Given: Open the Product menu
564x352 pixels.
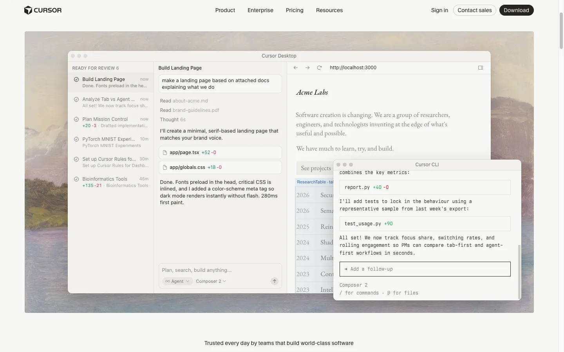Looking at the screenshot, I should 225,10.
